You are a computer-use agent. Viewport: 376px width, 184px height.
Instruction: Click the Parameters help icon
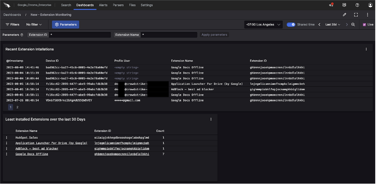22,35
